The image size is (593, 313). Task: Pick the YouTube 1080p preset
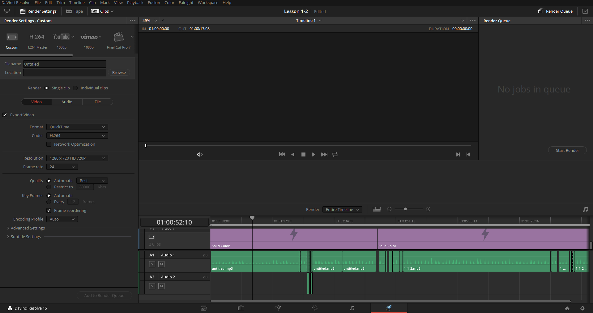[x=62, y=37]
